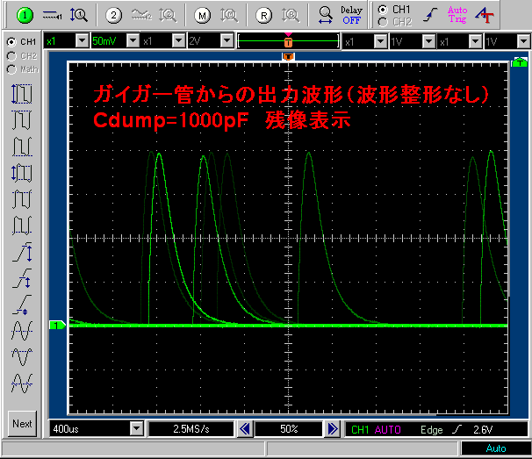The height and width of the screenshot is (459, 532).
Task: Select the preshoot measurement icon
Action: (22, 305)
